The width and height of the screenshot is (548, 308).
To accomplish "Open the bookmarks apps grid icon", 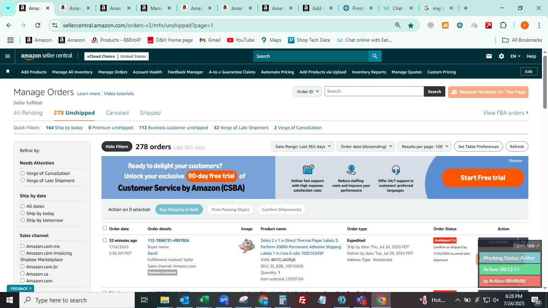I will coord(10,40).
